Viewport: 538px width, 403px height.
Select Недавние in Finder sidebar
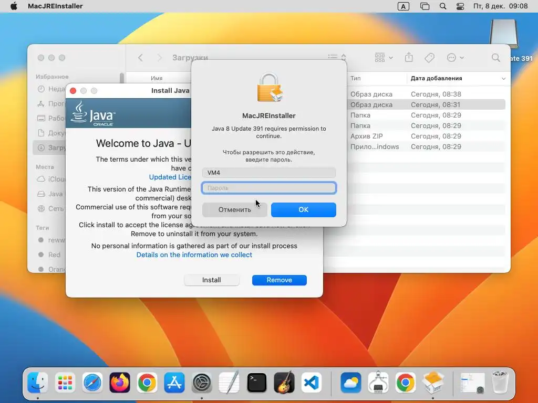(51, 89)
